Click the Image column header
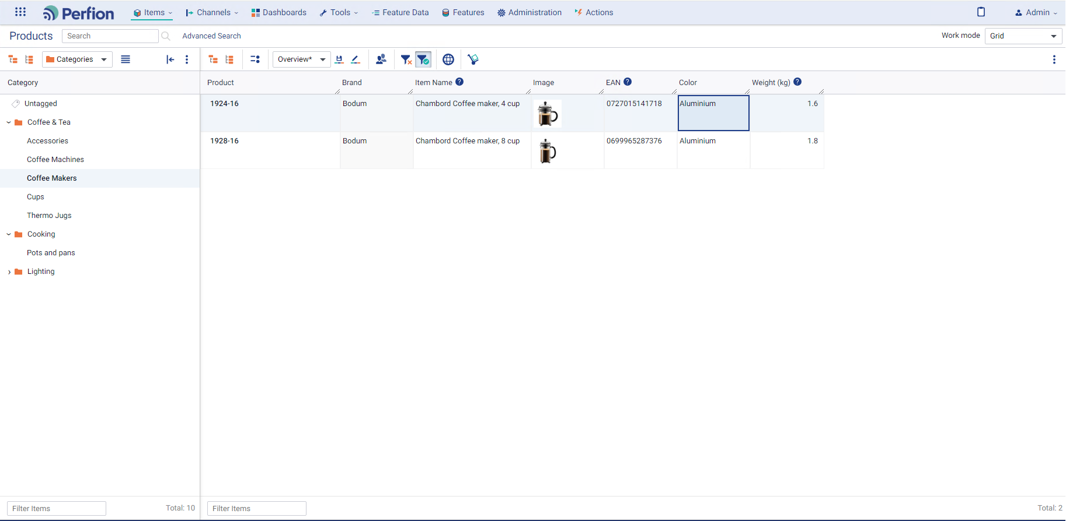 (544, 83)
